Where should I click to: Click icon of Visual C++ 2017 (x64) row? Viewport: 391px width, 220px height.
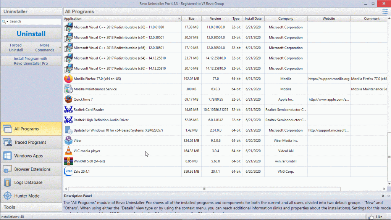(68, 58)
